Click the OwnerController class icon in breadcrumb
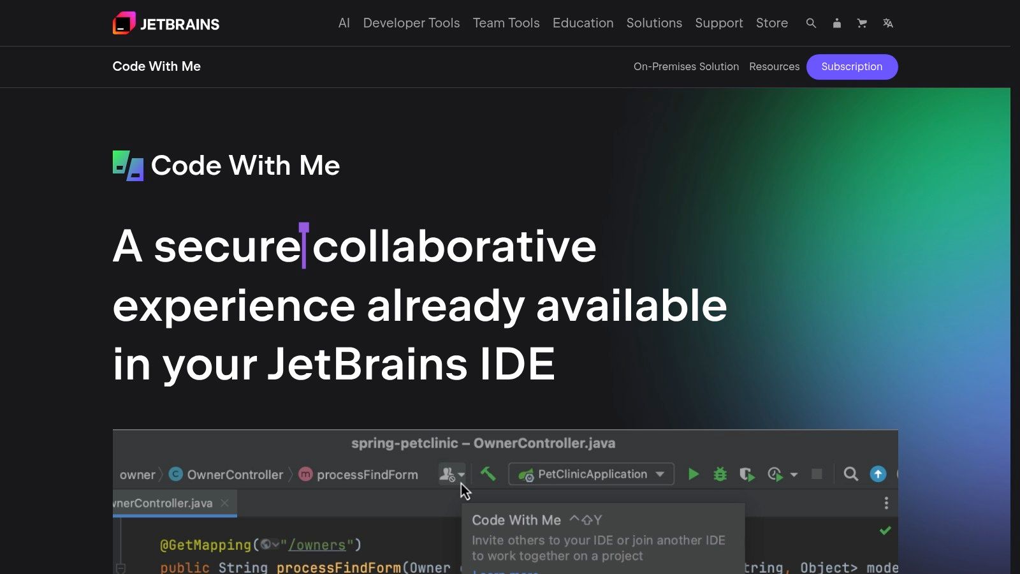The height and width of the screenshot is (574, 1020). pyautogui.click(x=176, y=474)
